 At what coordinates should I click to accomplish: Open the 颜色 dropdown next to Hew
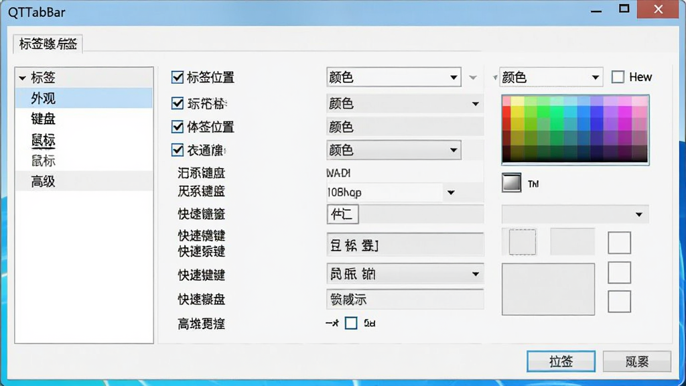coord(551,77)
